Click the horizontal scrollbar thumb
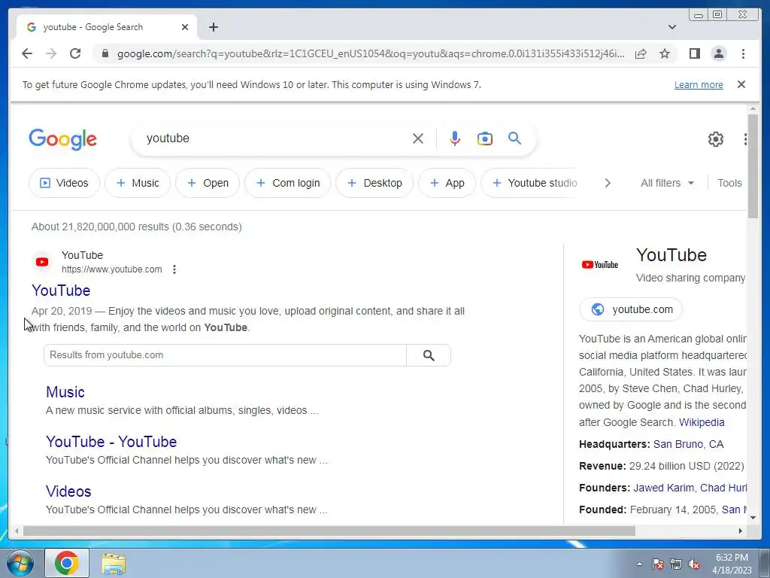 (x=329, y=531)
